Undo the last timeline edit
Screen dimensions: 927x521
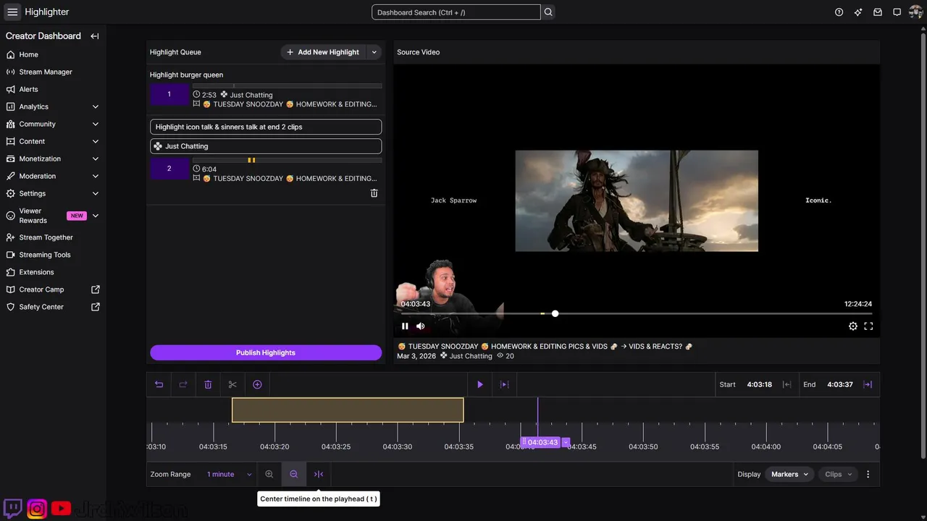159,384
